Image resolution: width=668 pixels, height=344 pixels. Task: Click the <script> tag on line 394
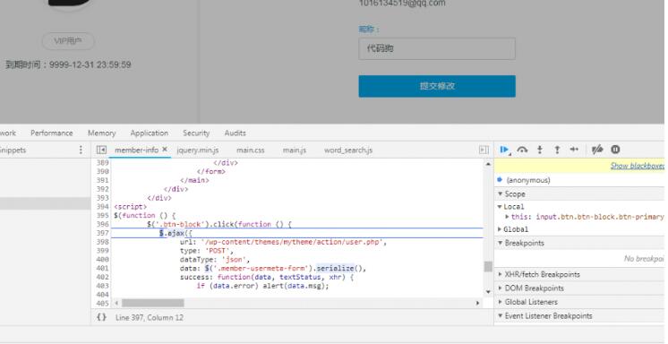[x=131, y=207]
